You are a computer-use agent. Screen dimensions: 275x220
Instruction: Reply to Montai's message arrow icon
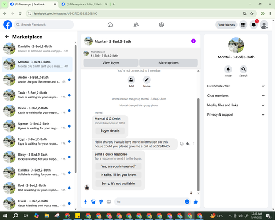pyautogui.click(x=188, y=144)
